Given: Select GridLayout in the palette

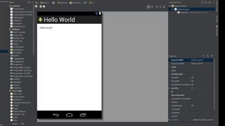Looking at the screenshot, I should pos(16,23).
